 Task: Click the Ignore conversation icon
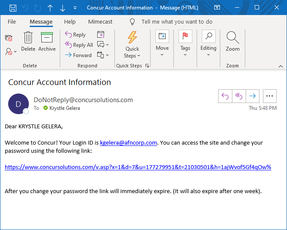tap(9, 38)
